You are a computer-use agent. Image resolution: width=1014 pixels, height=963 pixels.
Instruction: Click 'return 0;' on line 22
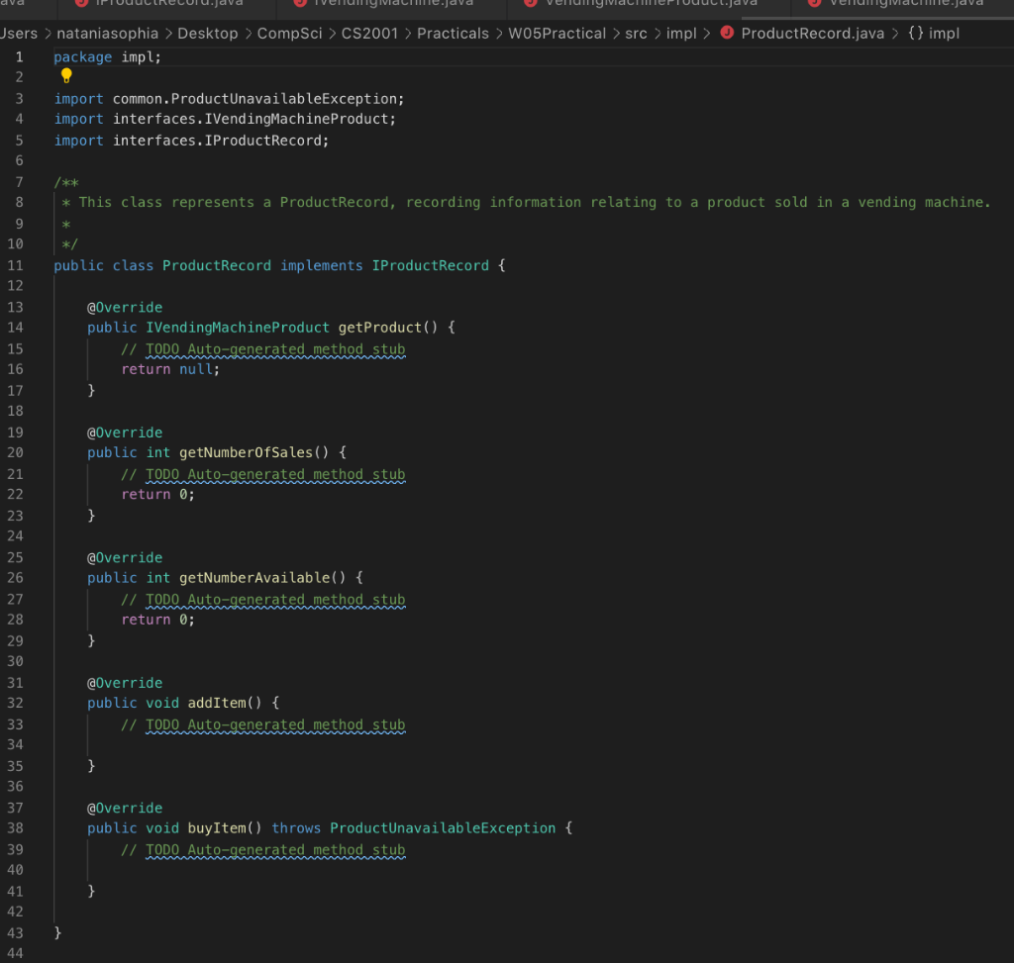(157, 495)
